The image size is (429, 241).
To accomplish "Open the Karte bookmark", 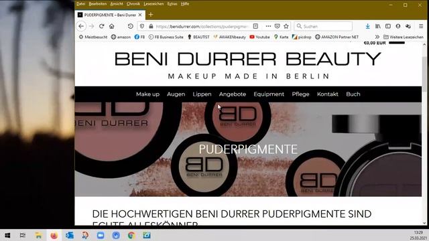I will (282, 37).
